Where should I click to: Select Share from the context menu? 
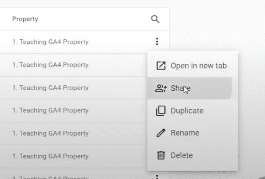180,88
